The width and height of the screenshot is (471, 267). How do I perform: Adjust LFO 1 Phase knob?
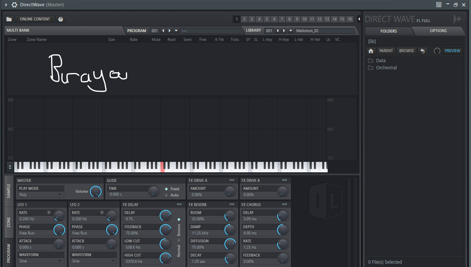pyautogui.click(x=59, y=230)
